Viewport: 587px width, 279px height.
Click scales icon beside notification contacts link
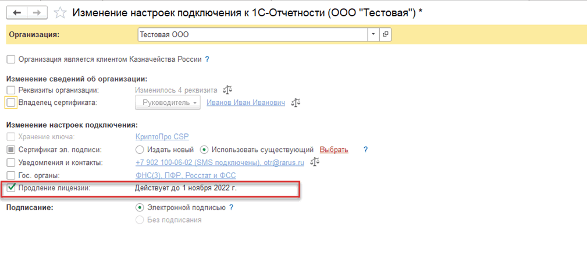pyautogui.click(x=315, y=163)
